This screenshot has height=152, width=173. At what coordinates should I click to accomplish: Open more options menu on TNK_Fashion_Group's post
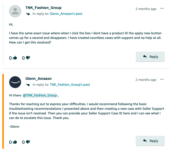point(162,9)
